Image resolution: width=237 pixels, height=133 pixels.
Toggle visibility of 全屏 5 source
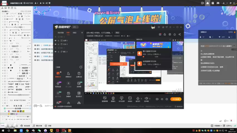[x=55, y=40]
